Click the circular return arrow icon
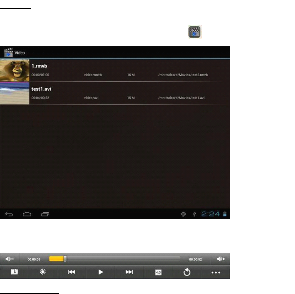The height and width of the screenshot is (294, 295). click(187, 272)
